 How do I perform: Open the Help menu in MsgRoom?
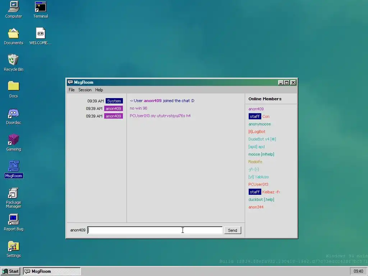tap(99, 90)
